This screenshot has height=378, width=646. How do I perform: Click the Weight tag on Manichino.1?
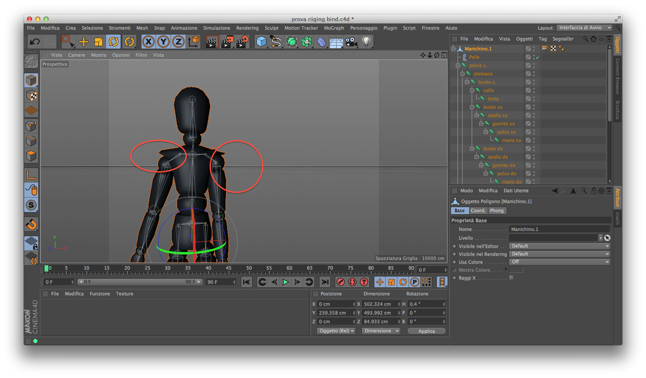(x=545, y=49)
